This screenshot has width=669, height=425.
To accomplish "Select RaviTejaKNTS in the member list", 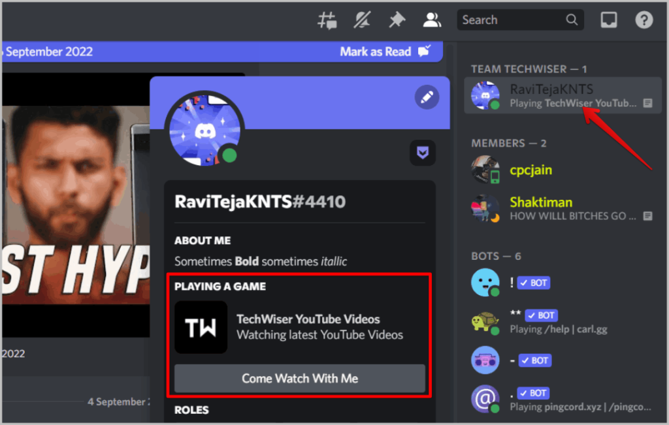I will (563, 95).
